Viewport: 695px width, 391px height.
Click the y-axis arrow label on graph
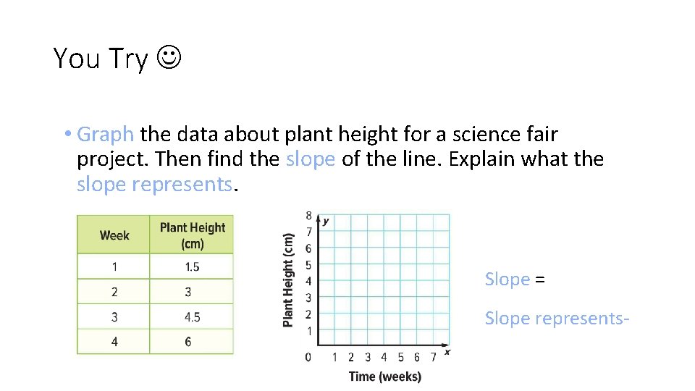[x=326, y=221]
